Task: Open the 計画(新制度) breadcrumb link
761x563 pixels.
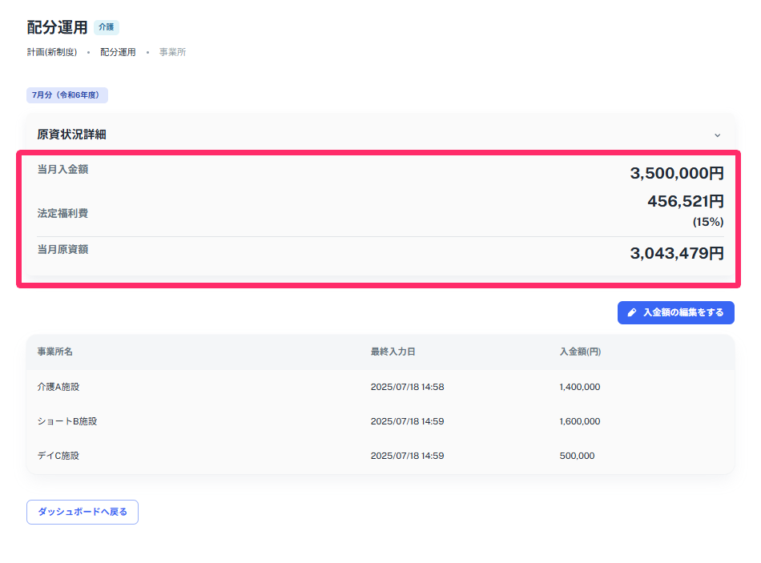Action: [x=52, y=52]
